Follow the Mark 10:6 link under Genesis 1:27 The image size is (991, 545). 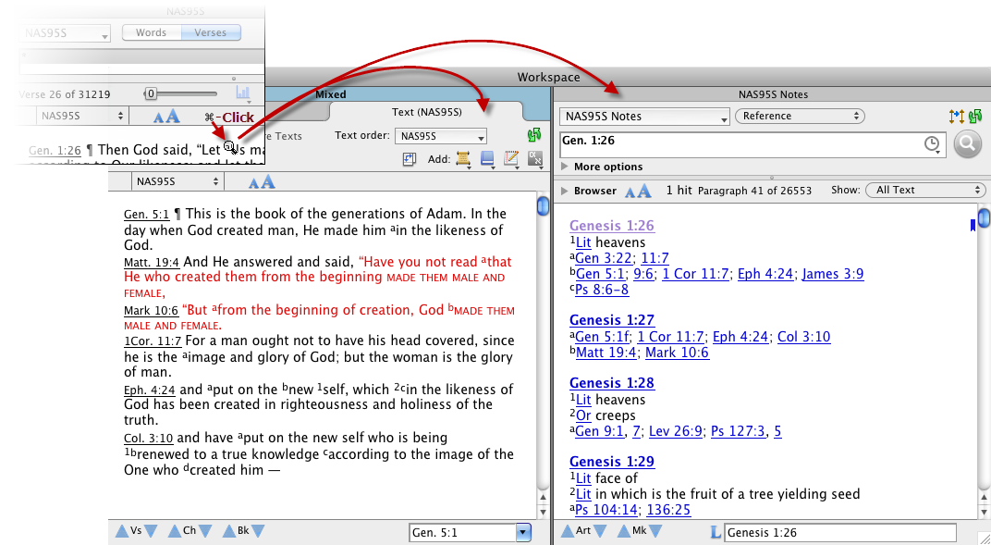676,353
